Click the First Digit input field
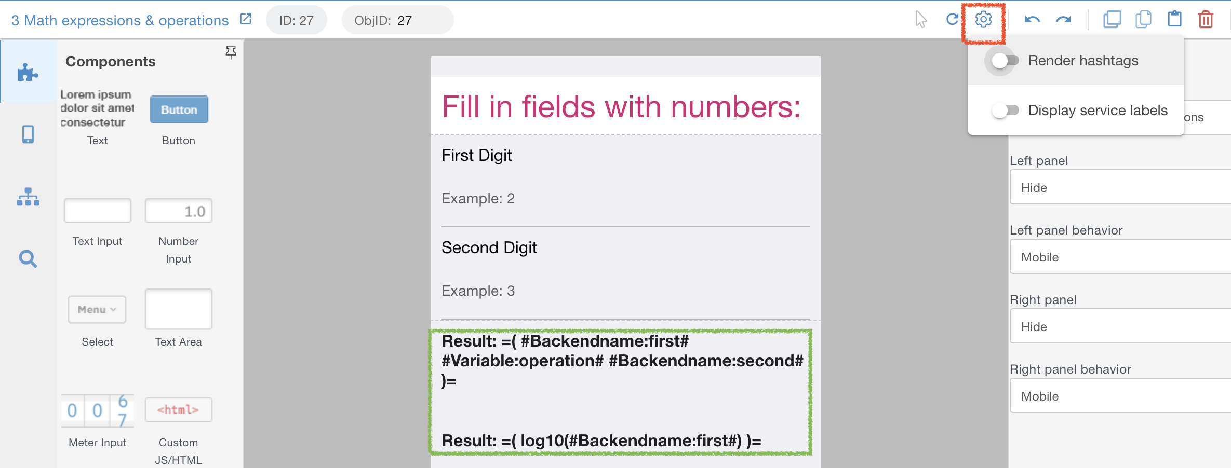Viewport: 1231px width, 468px height. tap(625, 199)
